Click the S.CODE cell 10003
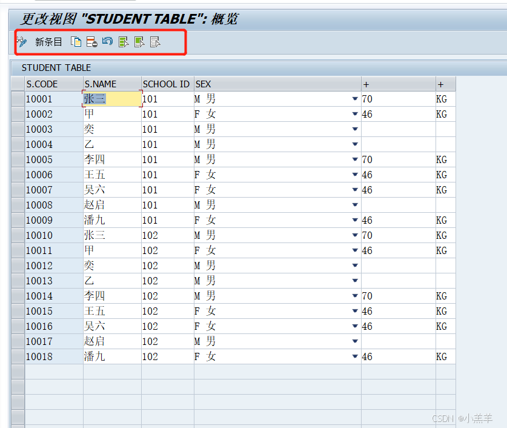The image size is (507, 428). coord(54,129)
